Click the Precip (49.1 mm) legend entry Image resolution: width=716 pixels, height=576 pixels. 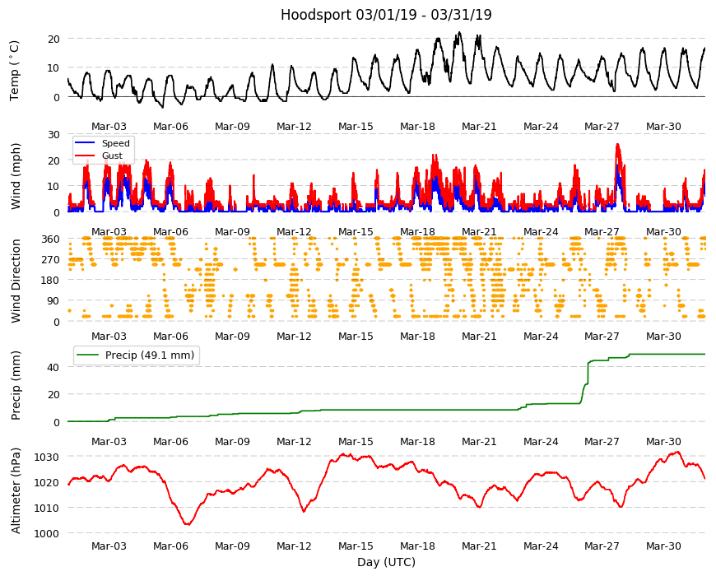coord(137,355)
